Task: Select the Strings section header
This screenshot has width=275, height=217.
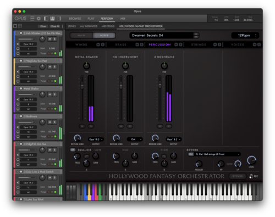Action: click(x=199, y=44)
